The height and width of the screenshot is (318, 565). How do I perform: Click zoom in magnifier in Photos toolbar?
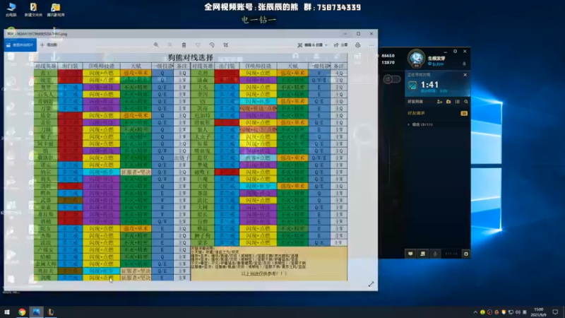click(x=156, y=45)
